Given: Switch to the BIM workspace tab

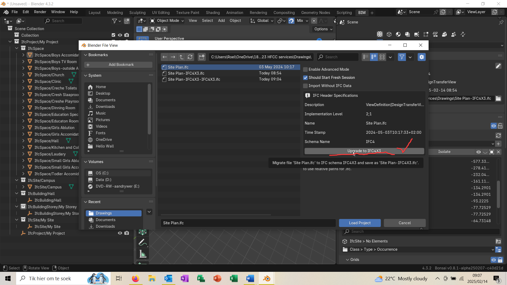Looking at the screenshot, I should [x=362, y=12].
